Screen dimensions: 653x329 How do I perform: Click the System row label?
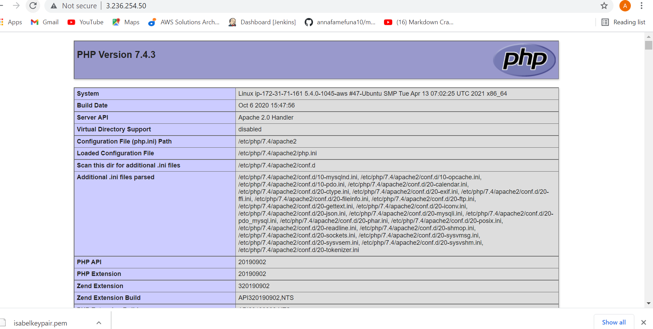(88, 94)
